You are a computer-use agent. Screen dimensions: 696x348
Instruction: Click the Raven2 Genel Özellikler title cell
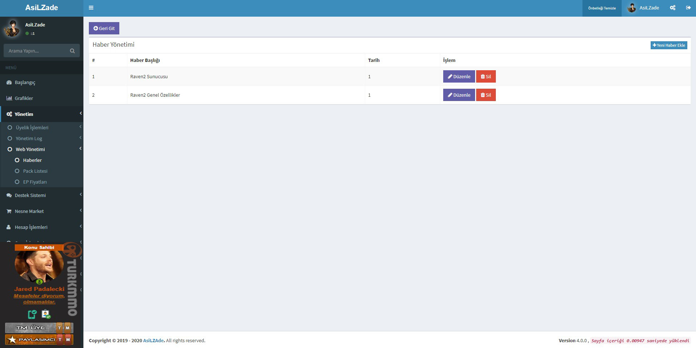(x=246, y=95)
